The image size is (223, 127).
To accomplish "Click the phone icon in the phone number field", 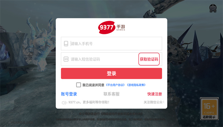I will [x=66, y=44].
